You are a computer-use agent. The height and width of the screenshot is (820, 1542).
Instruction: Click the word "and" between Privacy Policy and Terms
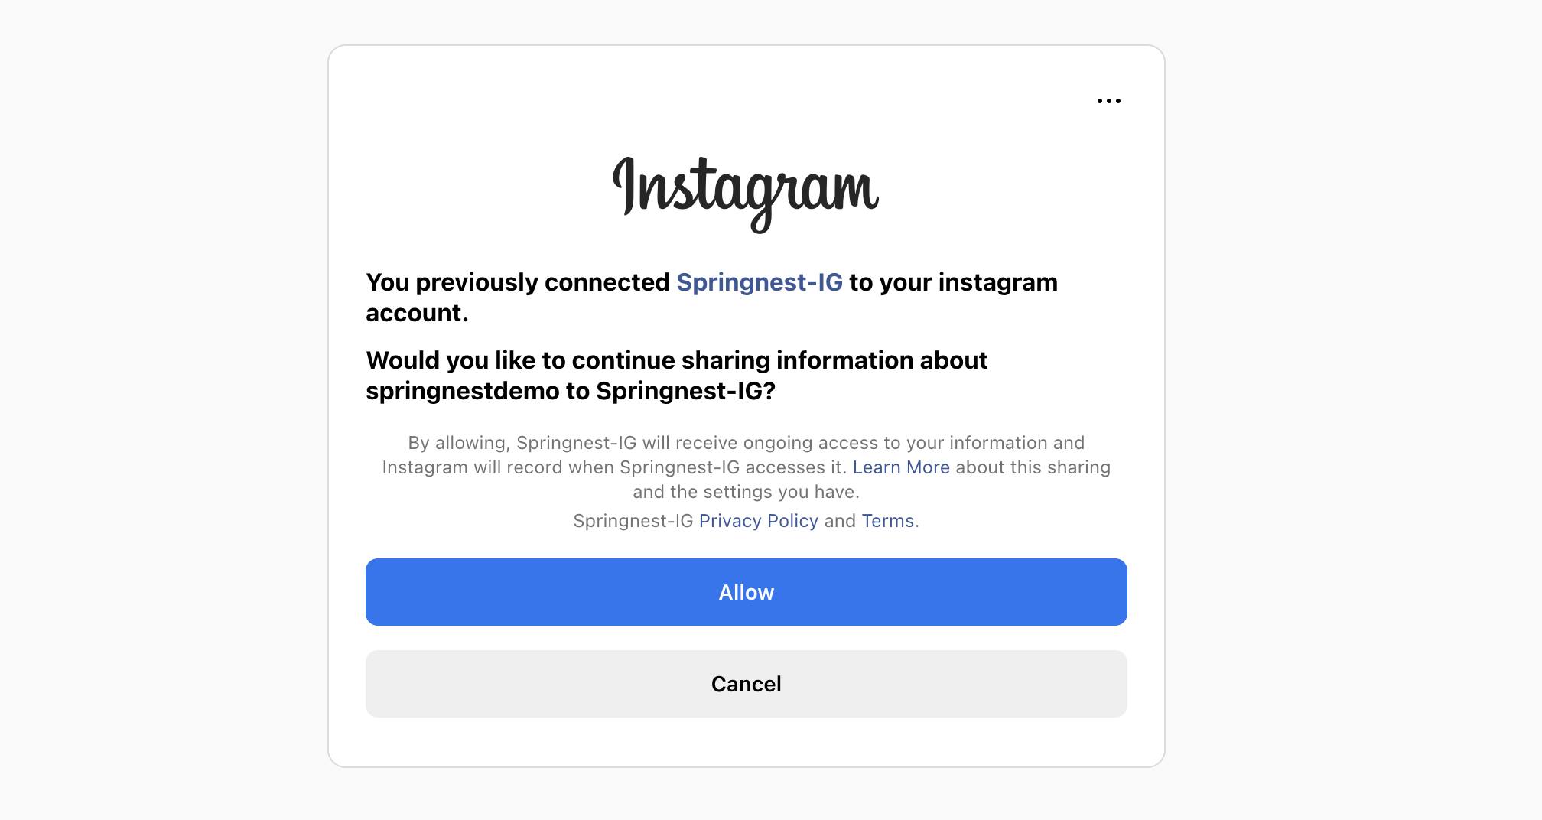pyautogui.click(x=840, y=521)
